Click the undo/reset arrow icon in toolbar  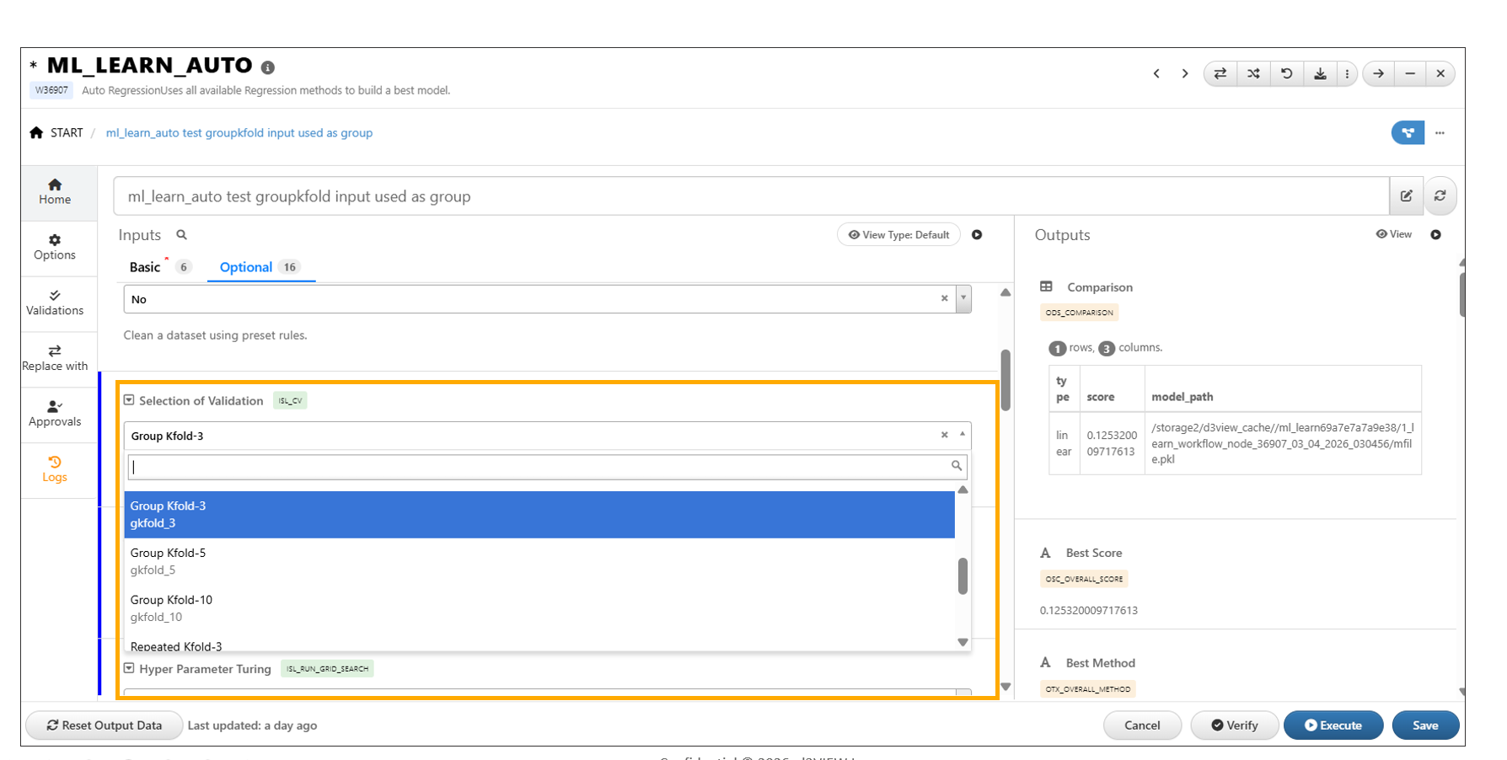coord(1286,74)
